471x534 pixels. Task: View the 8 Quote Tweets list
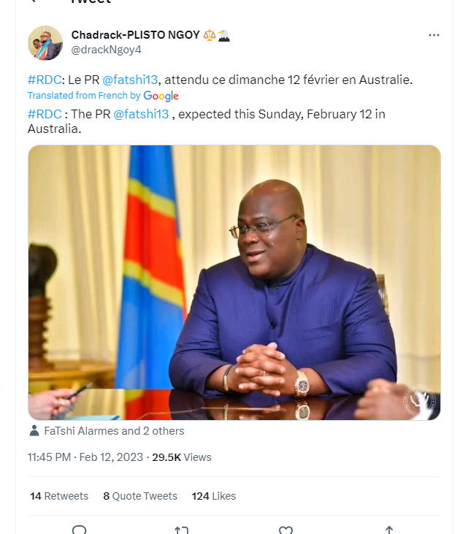(x=140, y=496)
